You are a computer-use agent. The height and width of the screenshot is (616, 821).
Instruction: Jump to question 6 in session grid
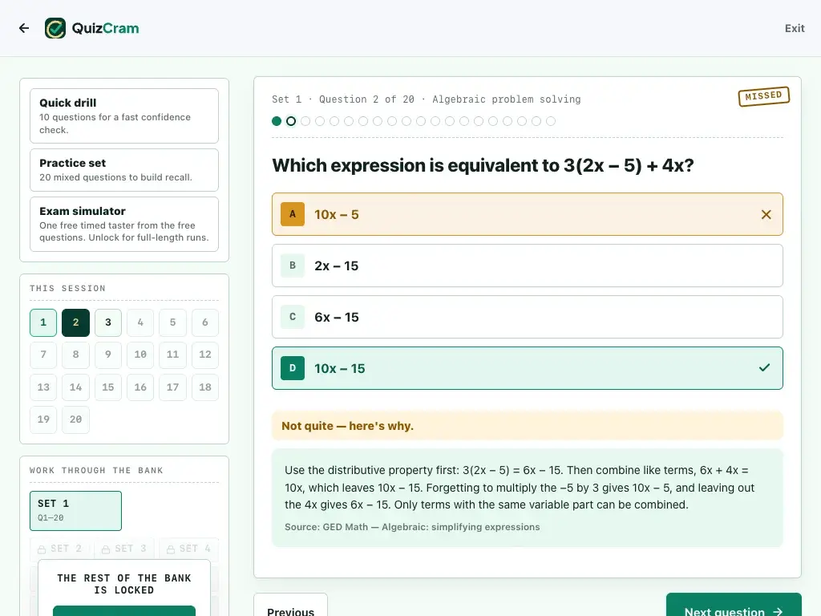point(205,322)
